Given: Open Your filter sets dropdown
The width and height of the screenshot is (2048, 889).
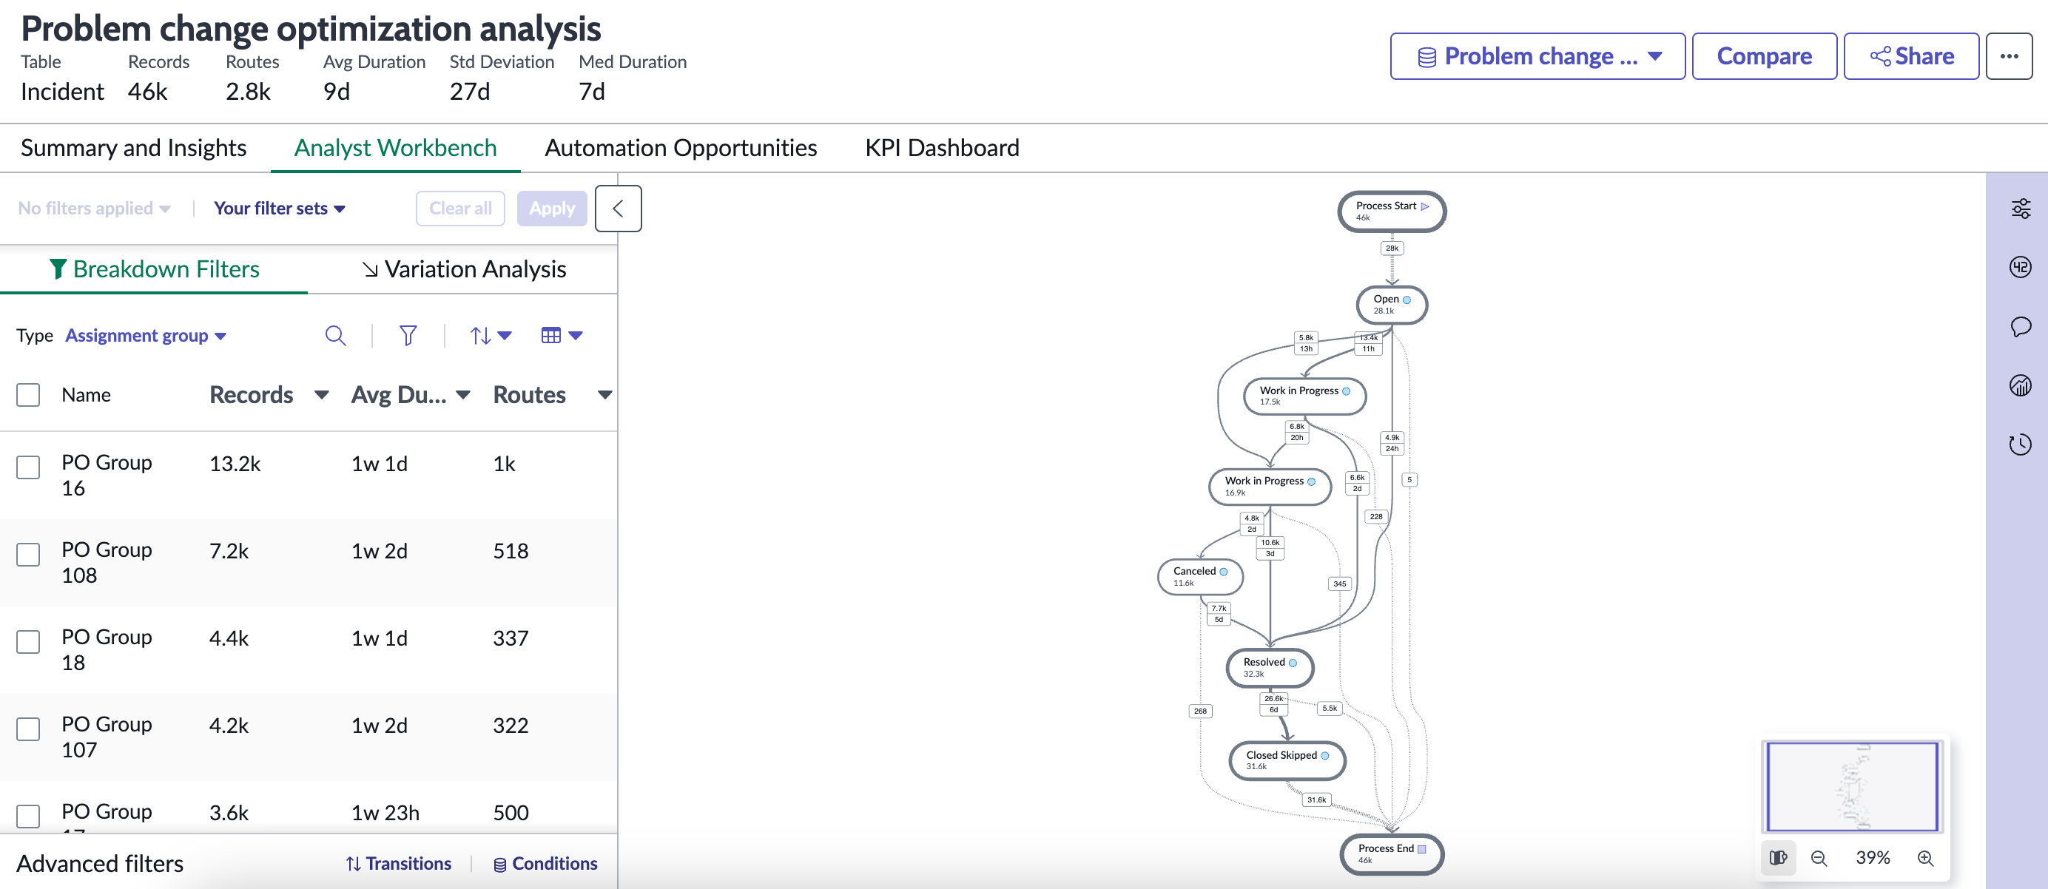Looking at the screenshot, I should pos(279,208).
